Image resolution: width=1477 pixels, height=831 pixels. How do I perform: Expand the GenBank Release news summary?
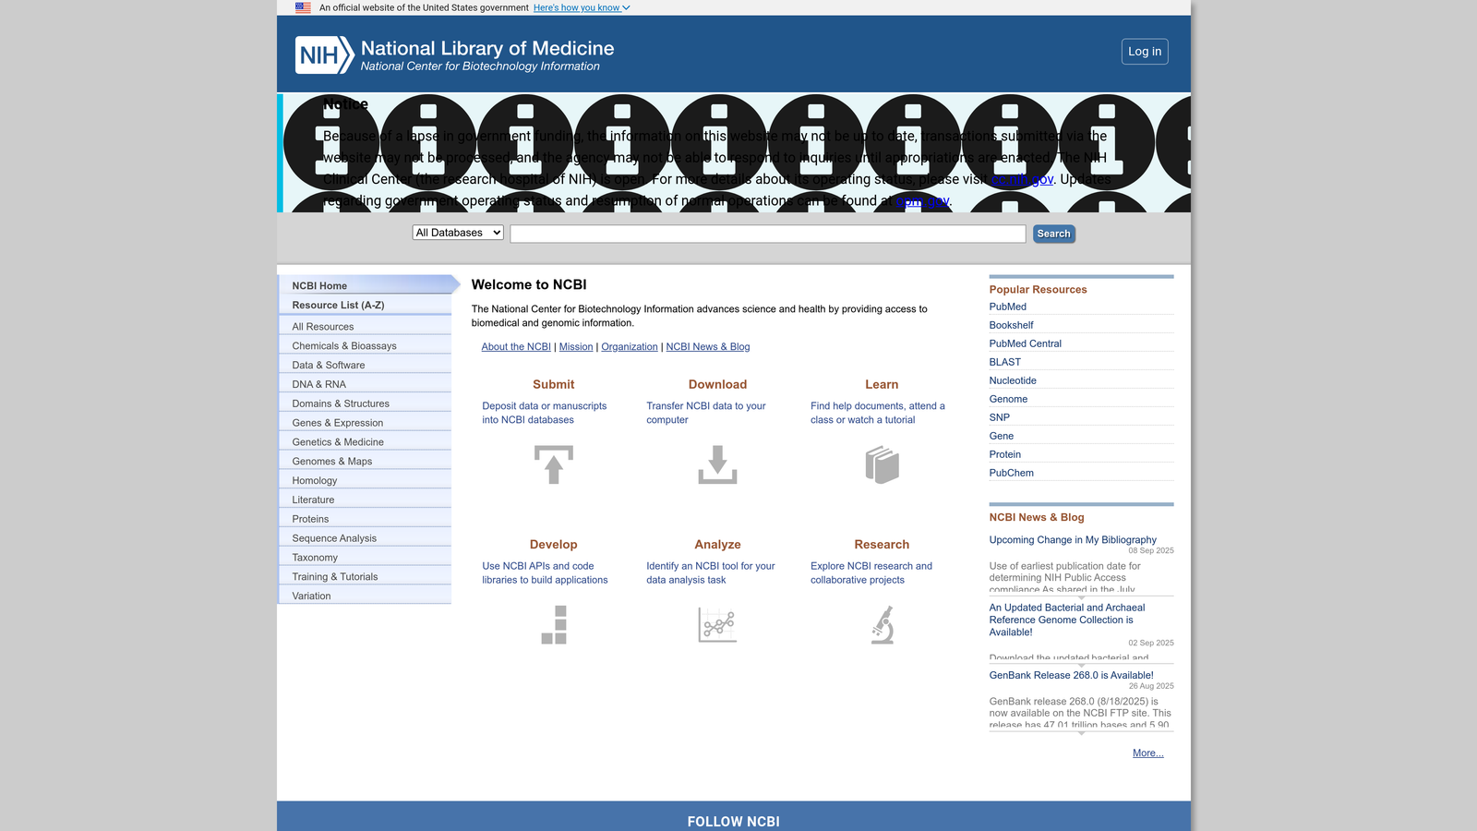click(x=1081, y=732)
